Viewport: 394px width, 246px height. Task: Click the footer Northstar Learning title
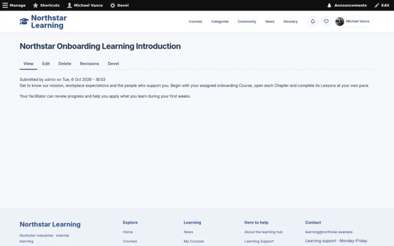point(50,224)
